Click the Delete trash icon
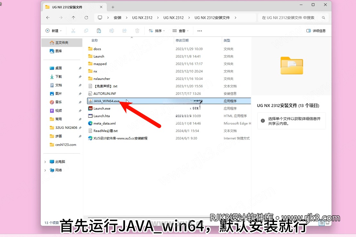 [137, 31]
